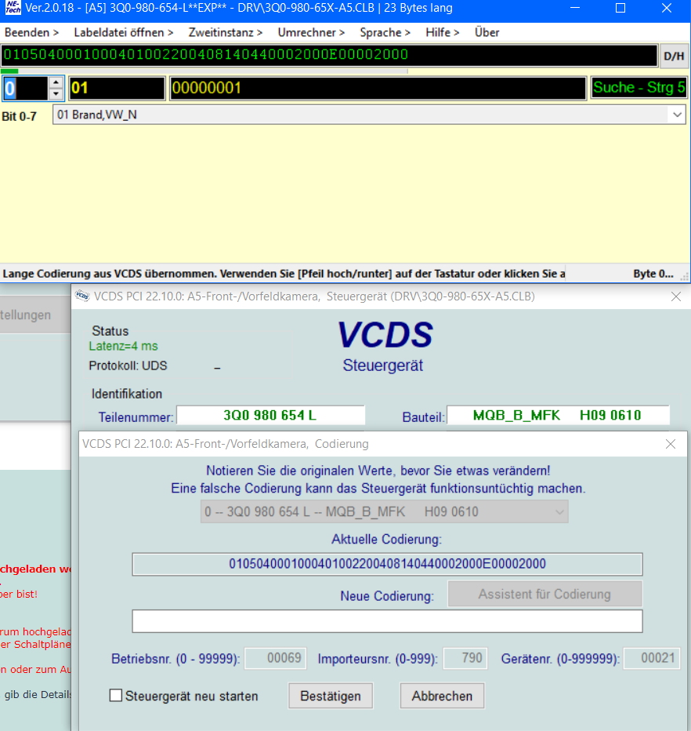
Task: Open the Zweitinstanz menu
Action: (x=226, y=32)
